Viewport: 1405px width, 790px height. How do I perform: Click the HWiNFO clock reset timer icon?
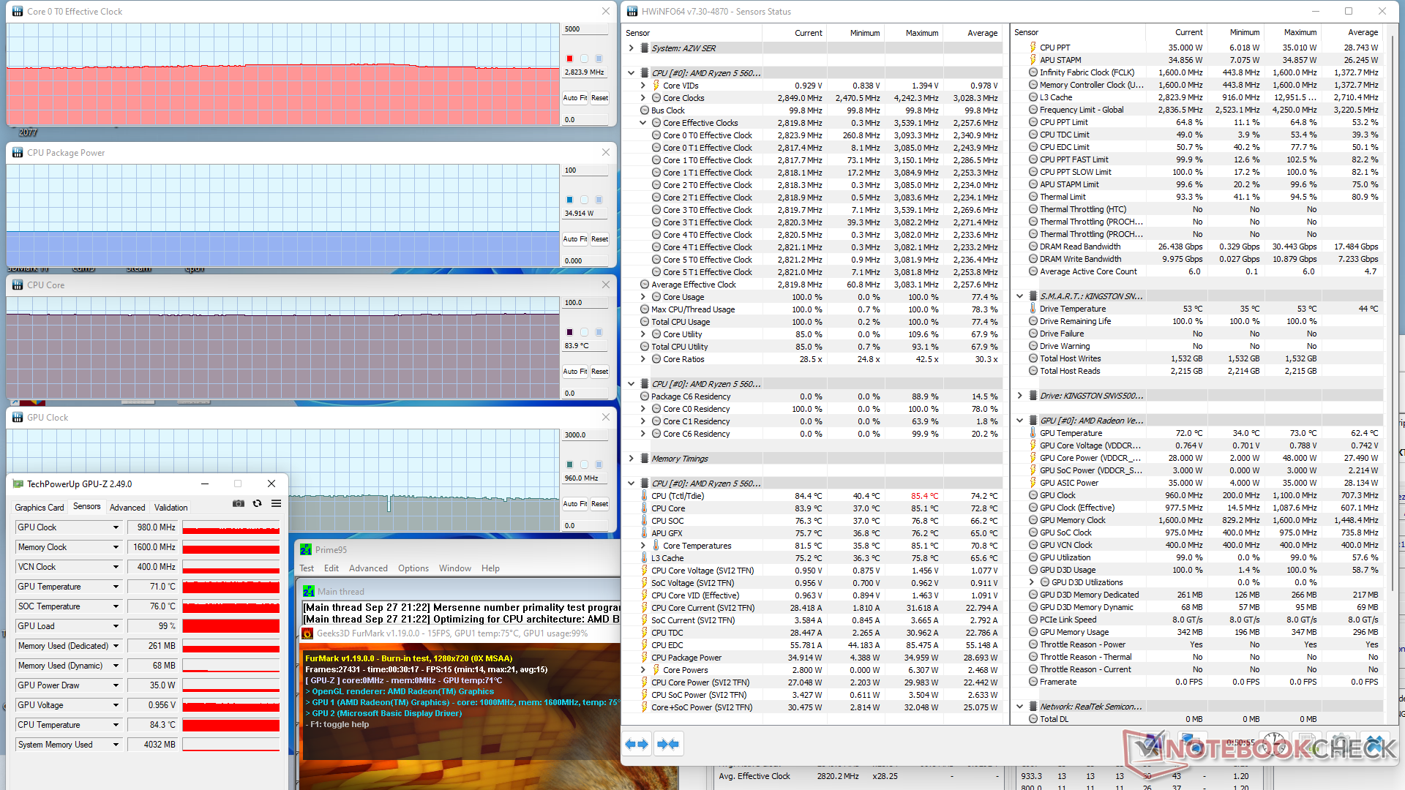point(1274,744)
